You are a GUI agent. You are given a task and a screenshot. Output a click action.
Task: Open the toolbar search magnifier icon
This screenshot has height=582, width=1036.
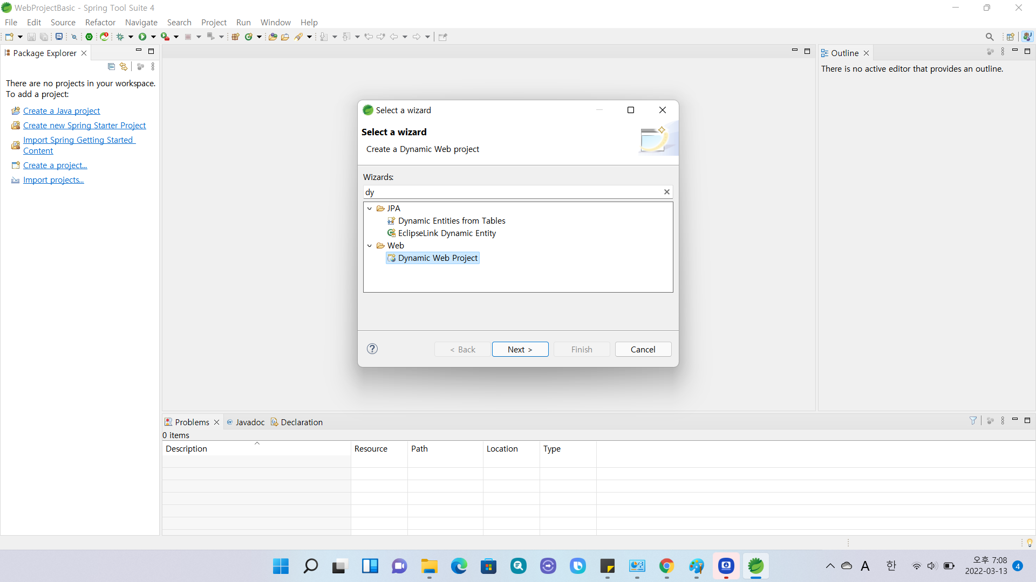(989, 37)
